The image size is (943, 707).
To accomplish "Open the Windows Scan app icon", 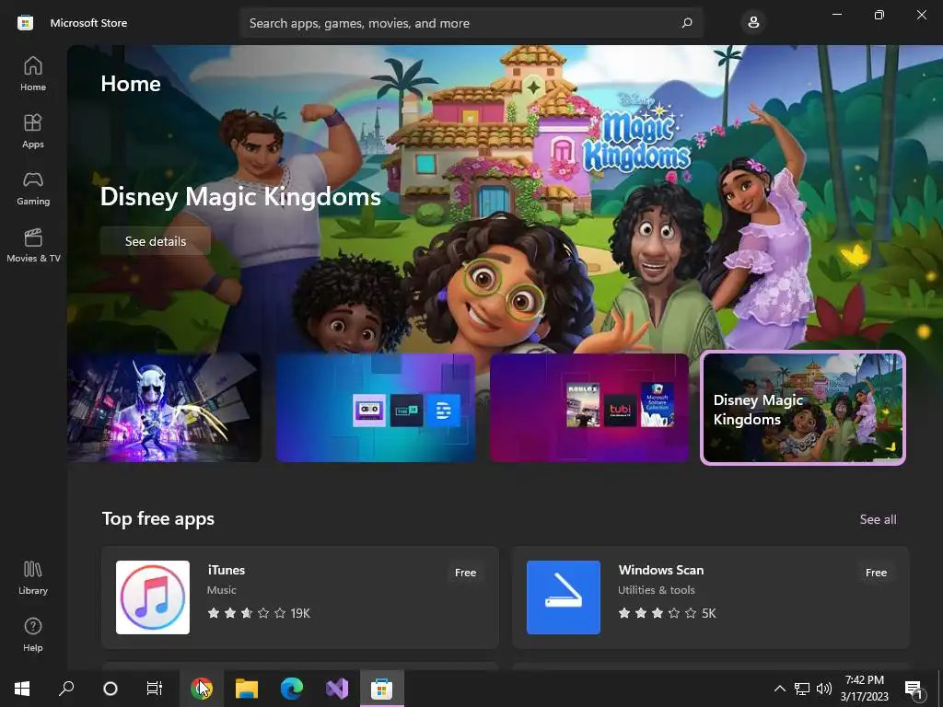I will pos(564,597).
